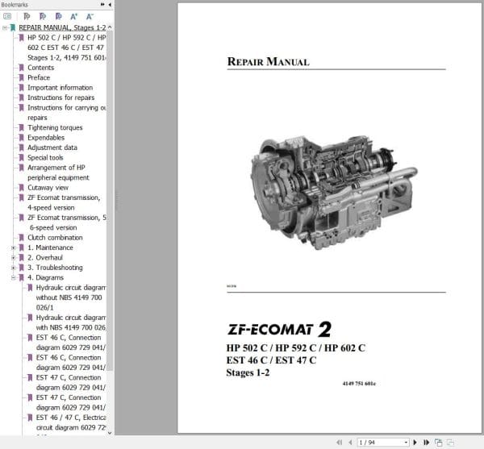Go to the first page
484x449 pixels.
click(339, 443)
